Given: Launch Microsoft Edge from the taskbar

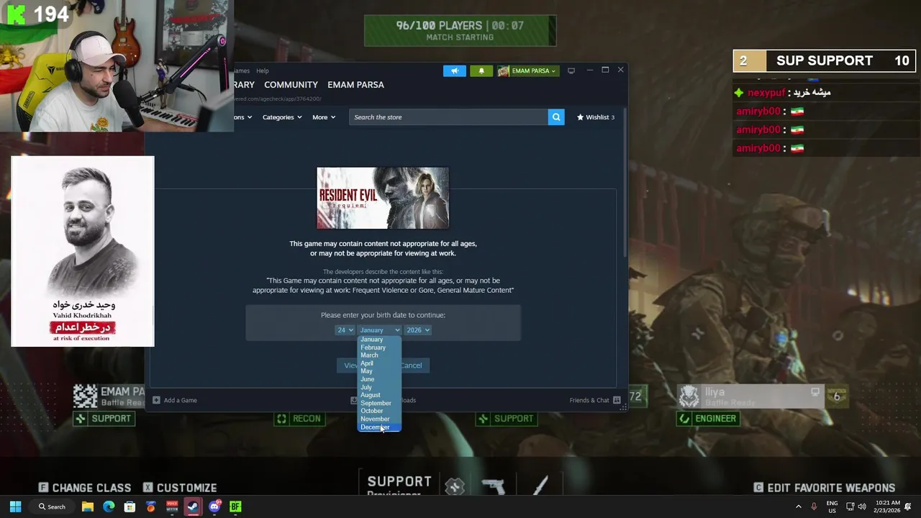Looking at the screenshot, I should click(x=109, y=506).
